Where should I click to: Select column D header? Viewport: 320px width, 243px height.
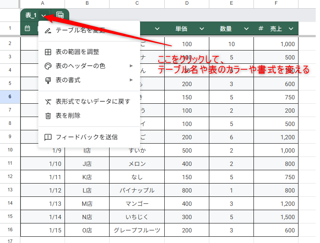(x=187, y=4)
